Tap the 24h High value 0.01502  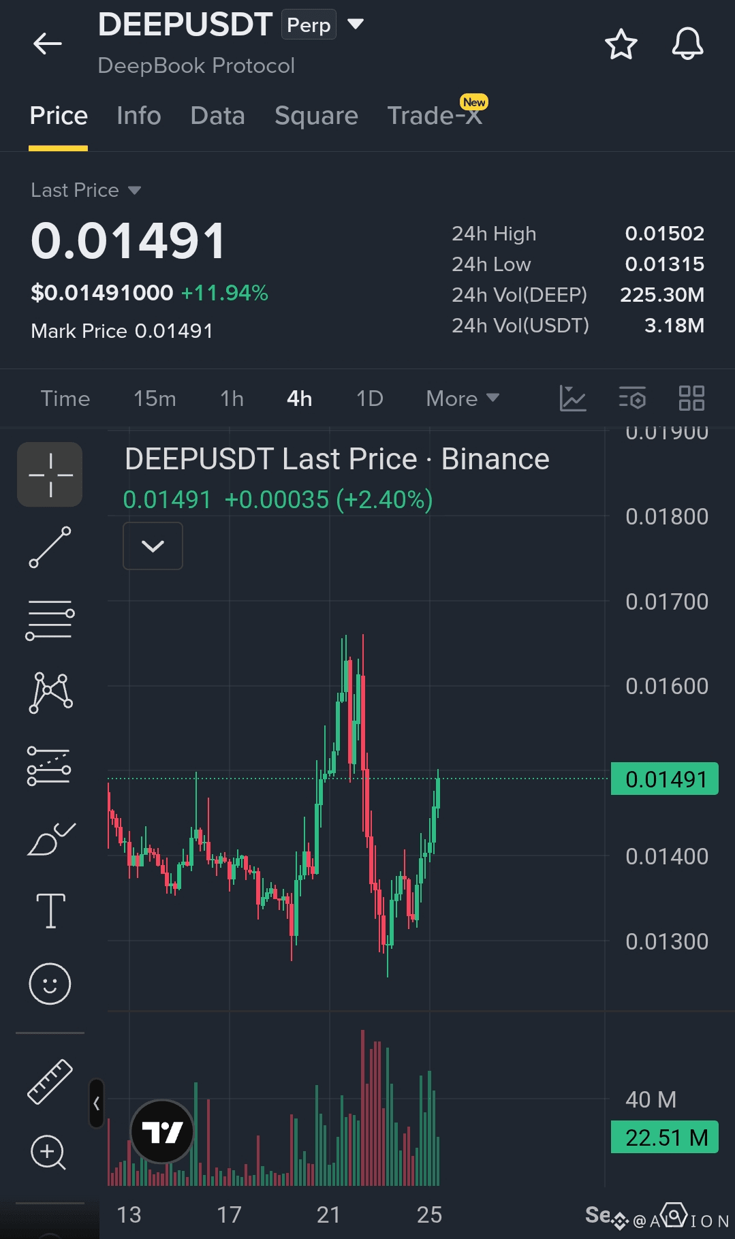(x=665, y=234)
